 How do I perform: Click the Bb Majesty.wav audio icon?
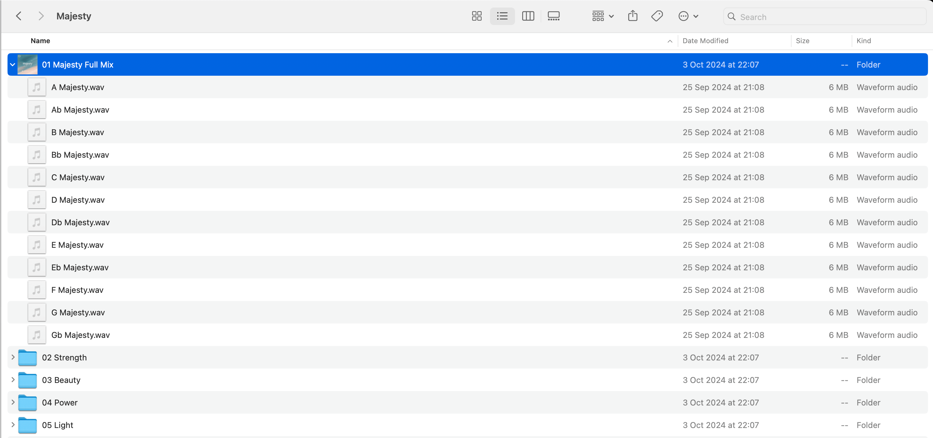(x=37, y=155)
